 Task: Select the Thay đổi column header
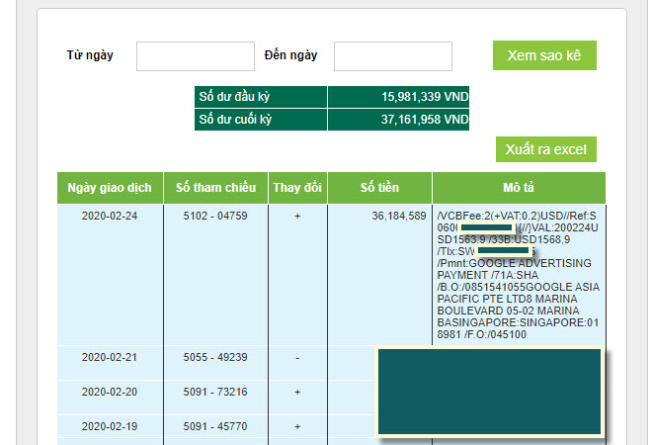[297, 188]
